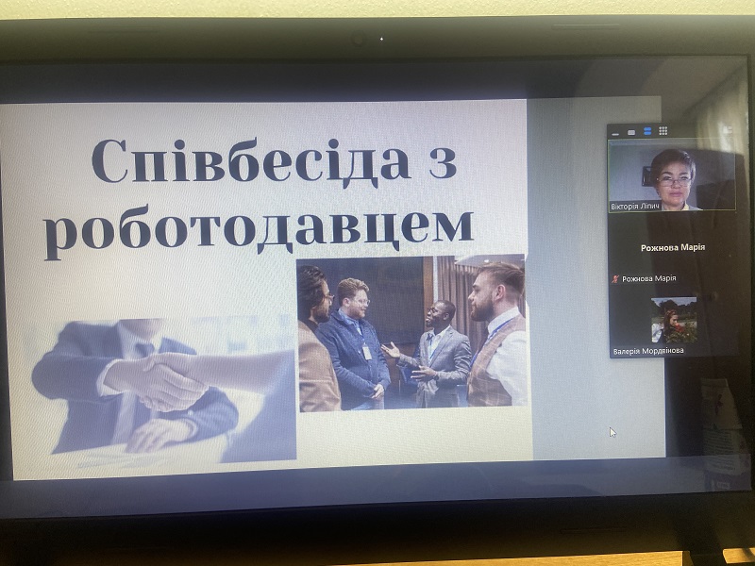This screenshot has height=566, width=755.
Task: Switch Zoom panel to gallery grid view
Action: [x=663, y=130]
